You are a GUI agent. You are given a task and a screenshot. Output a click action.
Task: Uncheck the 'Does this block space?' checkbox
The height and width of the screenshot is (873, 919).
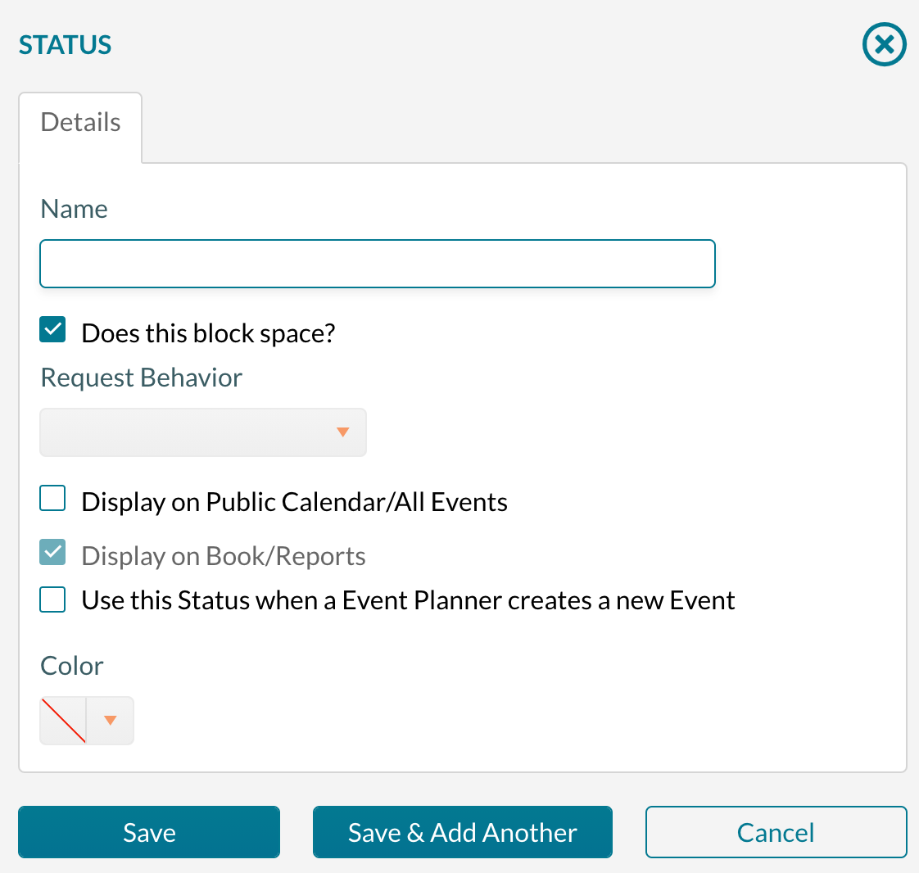[52, 329]
